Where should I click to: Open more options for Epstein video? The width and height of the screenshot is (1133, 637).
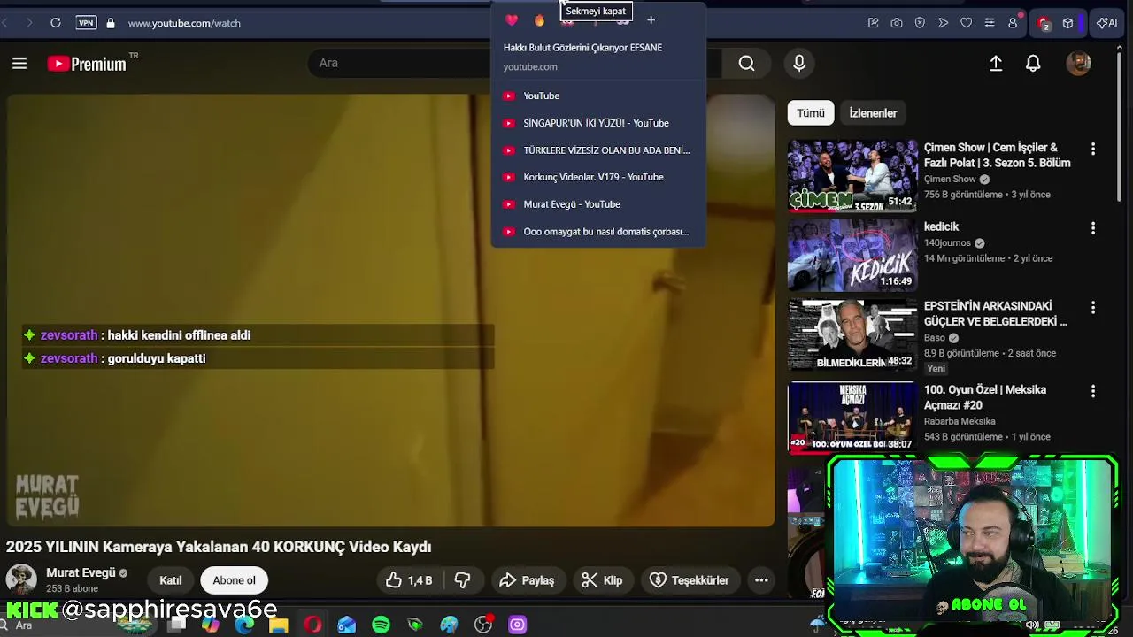click(x=1093, y=308)
